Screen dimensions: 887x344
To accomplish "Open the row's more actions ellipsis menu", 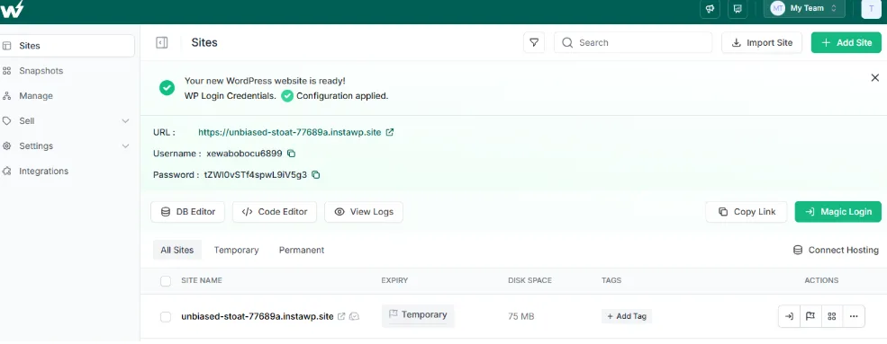I will [854, 316].
